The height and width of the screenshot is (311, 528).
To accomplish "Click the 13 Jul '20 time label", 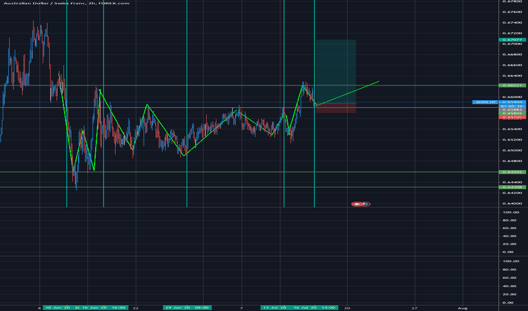I will (275, 308).
